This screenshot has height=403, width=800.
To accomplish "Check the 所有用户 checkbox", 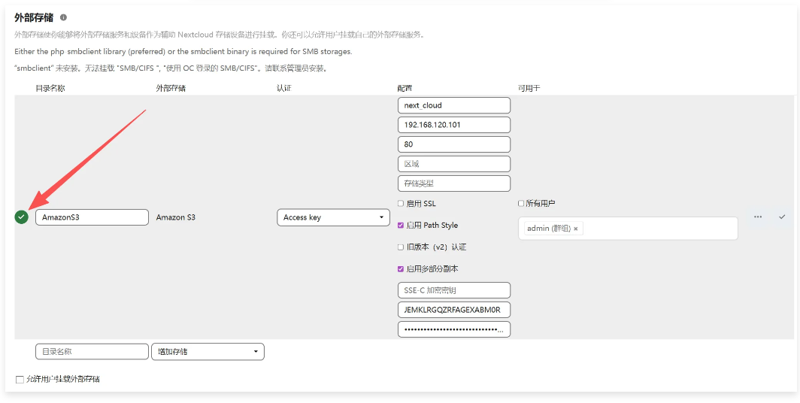I will [521, 204].
